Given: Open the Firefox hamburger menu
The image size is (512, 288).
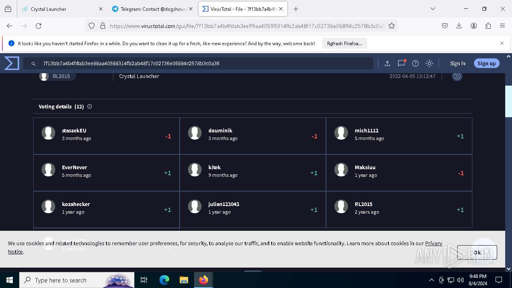Looking at the screenshot, I should pyautogui.click(x=502, y=26).
